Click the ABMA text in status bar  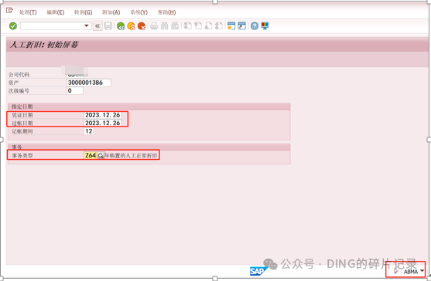[x=411, y=272]
